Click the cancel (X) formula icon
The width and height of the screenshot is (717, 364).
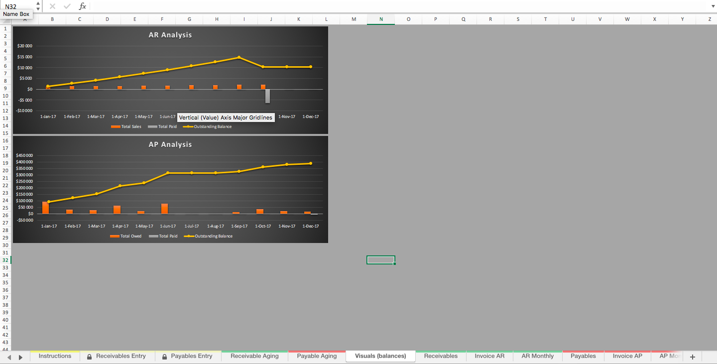tap(52, 6)
